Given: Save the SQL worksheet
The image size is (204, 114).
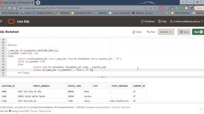Looking at the screenshot, I should 184,32.
